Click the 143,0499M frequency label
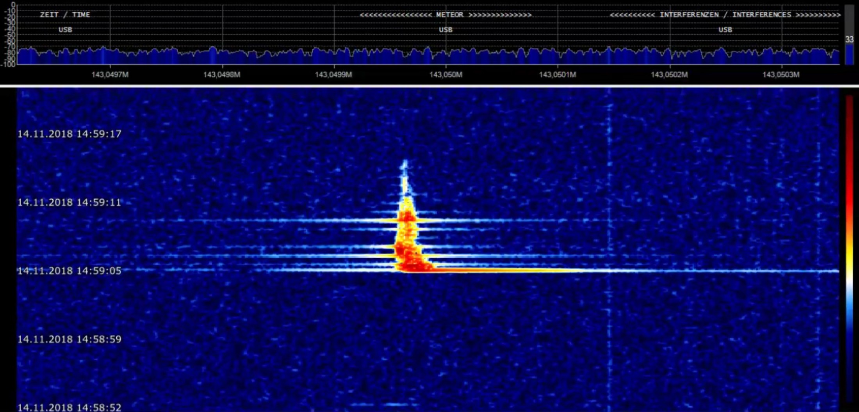 pos(333,75)
